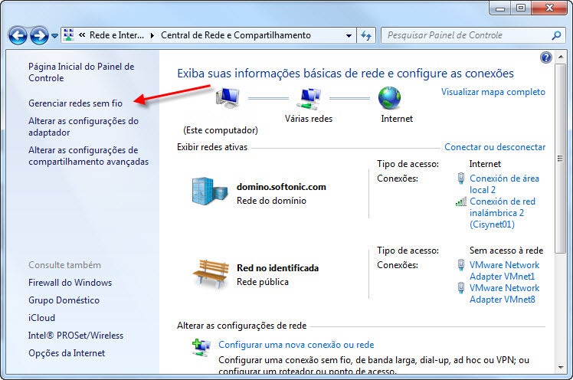This screenshot has width=573, height=380.
Task: Open the recent pages dropdown arrow
Action: (x=54, y=36)
